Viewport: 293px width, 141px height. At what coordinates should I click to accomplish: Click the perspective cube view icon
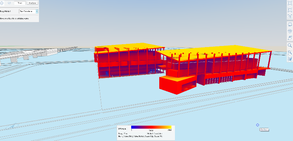click(290, 31)
